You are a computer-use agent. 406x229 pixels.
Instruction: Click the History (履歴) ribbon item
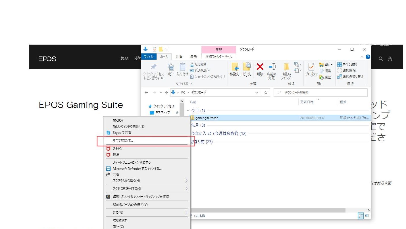click(325, 77)
